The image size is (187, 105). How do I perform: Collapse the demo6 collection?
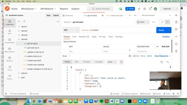pyautogui.click(x=19, y=39)
